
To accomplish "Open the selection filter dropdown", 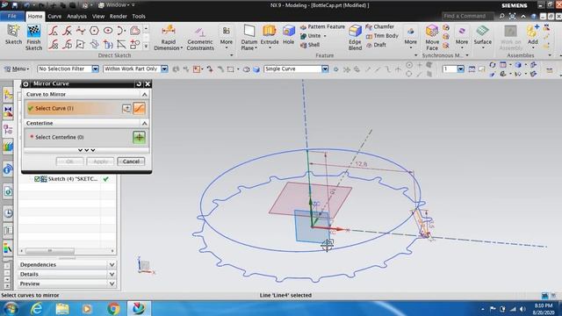I will pos(96,68).
